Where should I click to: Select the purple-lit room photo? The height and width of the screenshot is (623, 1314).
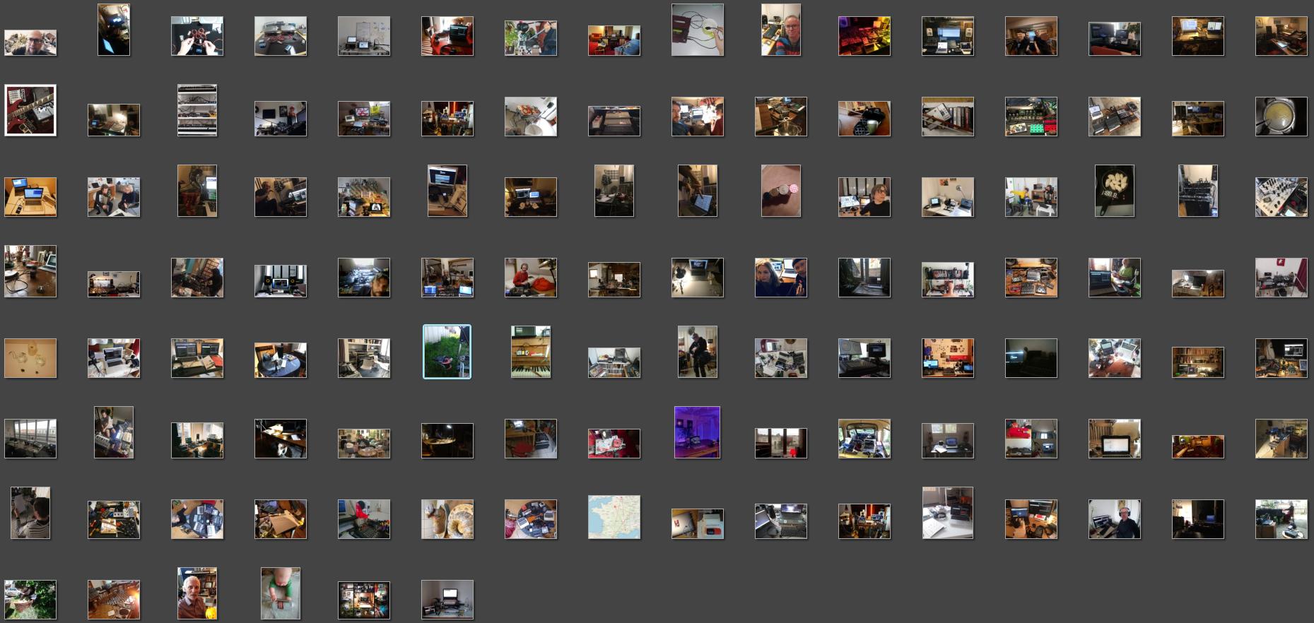(x=697, y=432)
